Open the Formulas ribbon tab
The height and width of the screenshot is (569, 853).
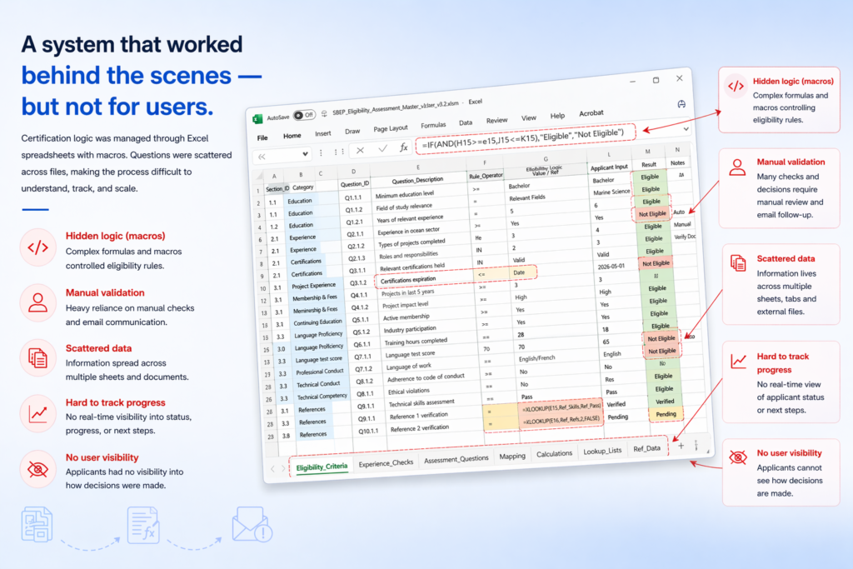click(x=433, y=125)
